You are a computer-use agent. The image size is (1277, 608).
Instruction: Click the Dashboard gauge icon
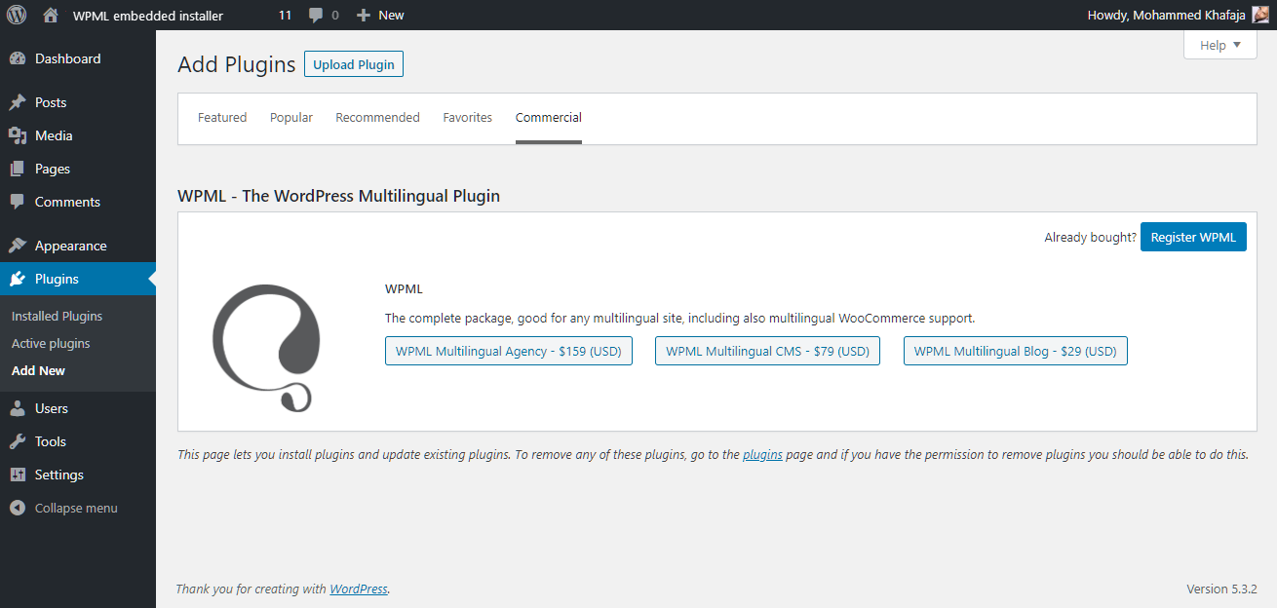(x=18, y=58)
